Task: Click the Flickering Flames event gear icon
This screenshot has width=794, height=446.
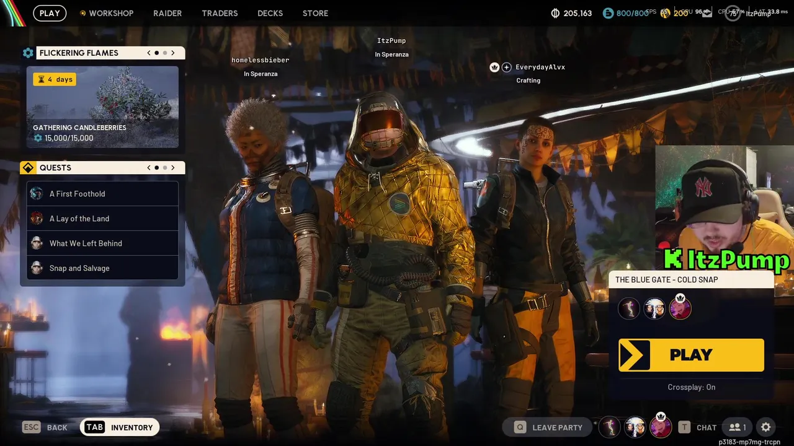Action: point(28,53)
